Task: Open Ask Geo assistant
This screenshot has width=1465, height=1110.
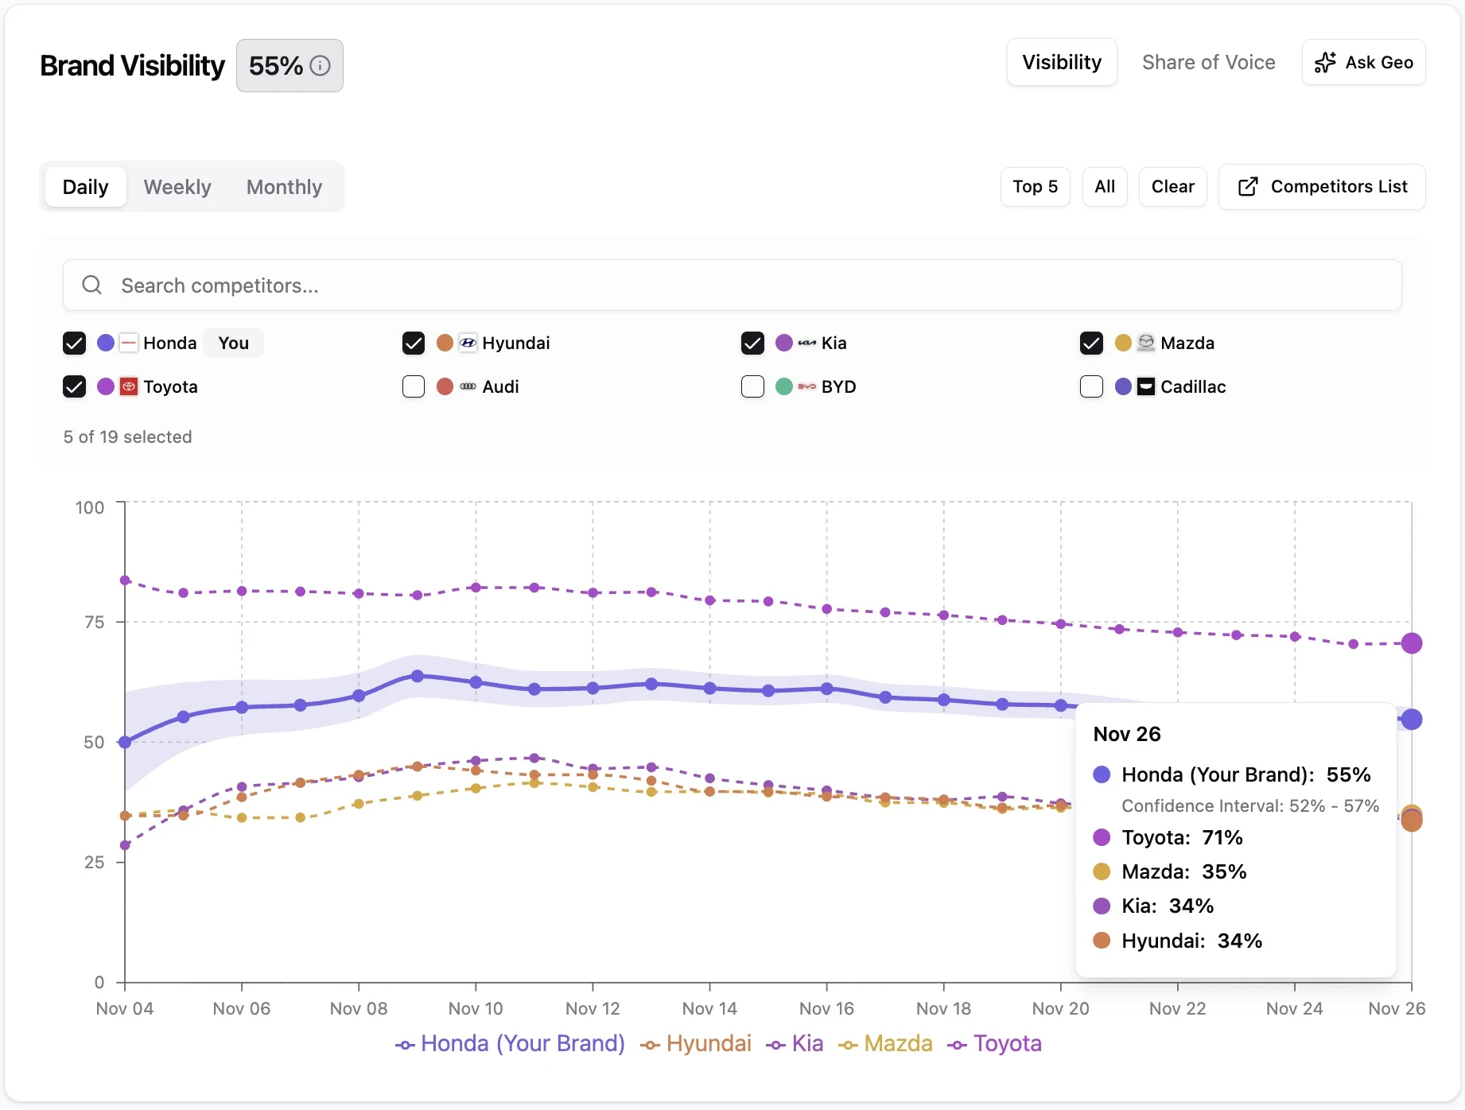Action: pyautogui.click(x=1363, y=62)
